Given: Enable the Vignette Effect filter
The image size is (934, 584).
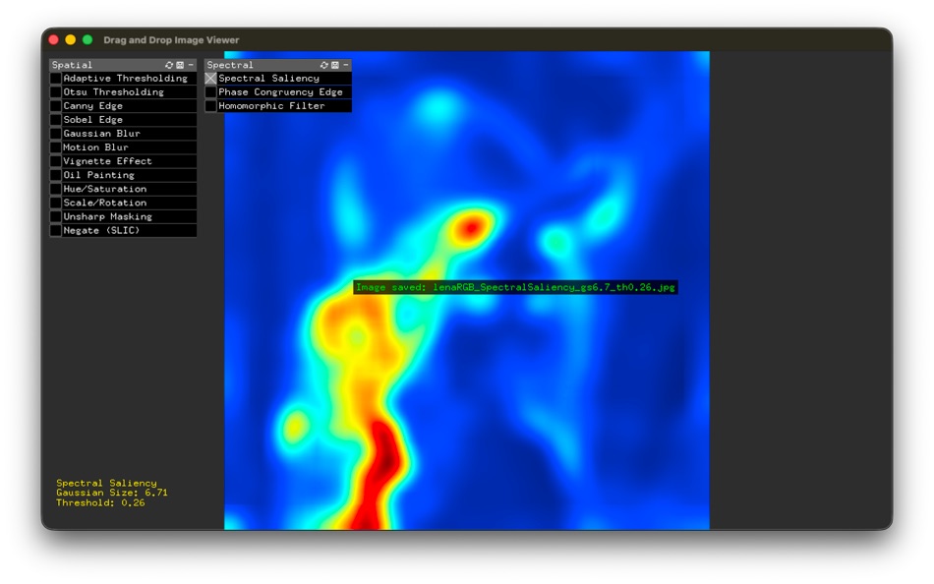Looking at the screenshot, I should point(57,160).
